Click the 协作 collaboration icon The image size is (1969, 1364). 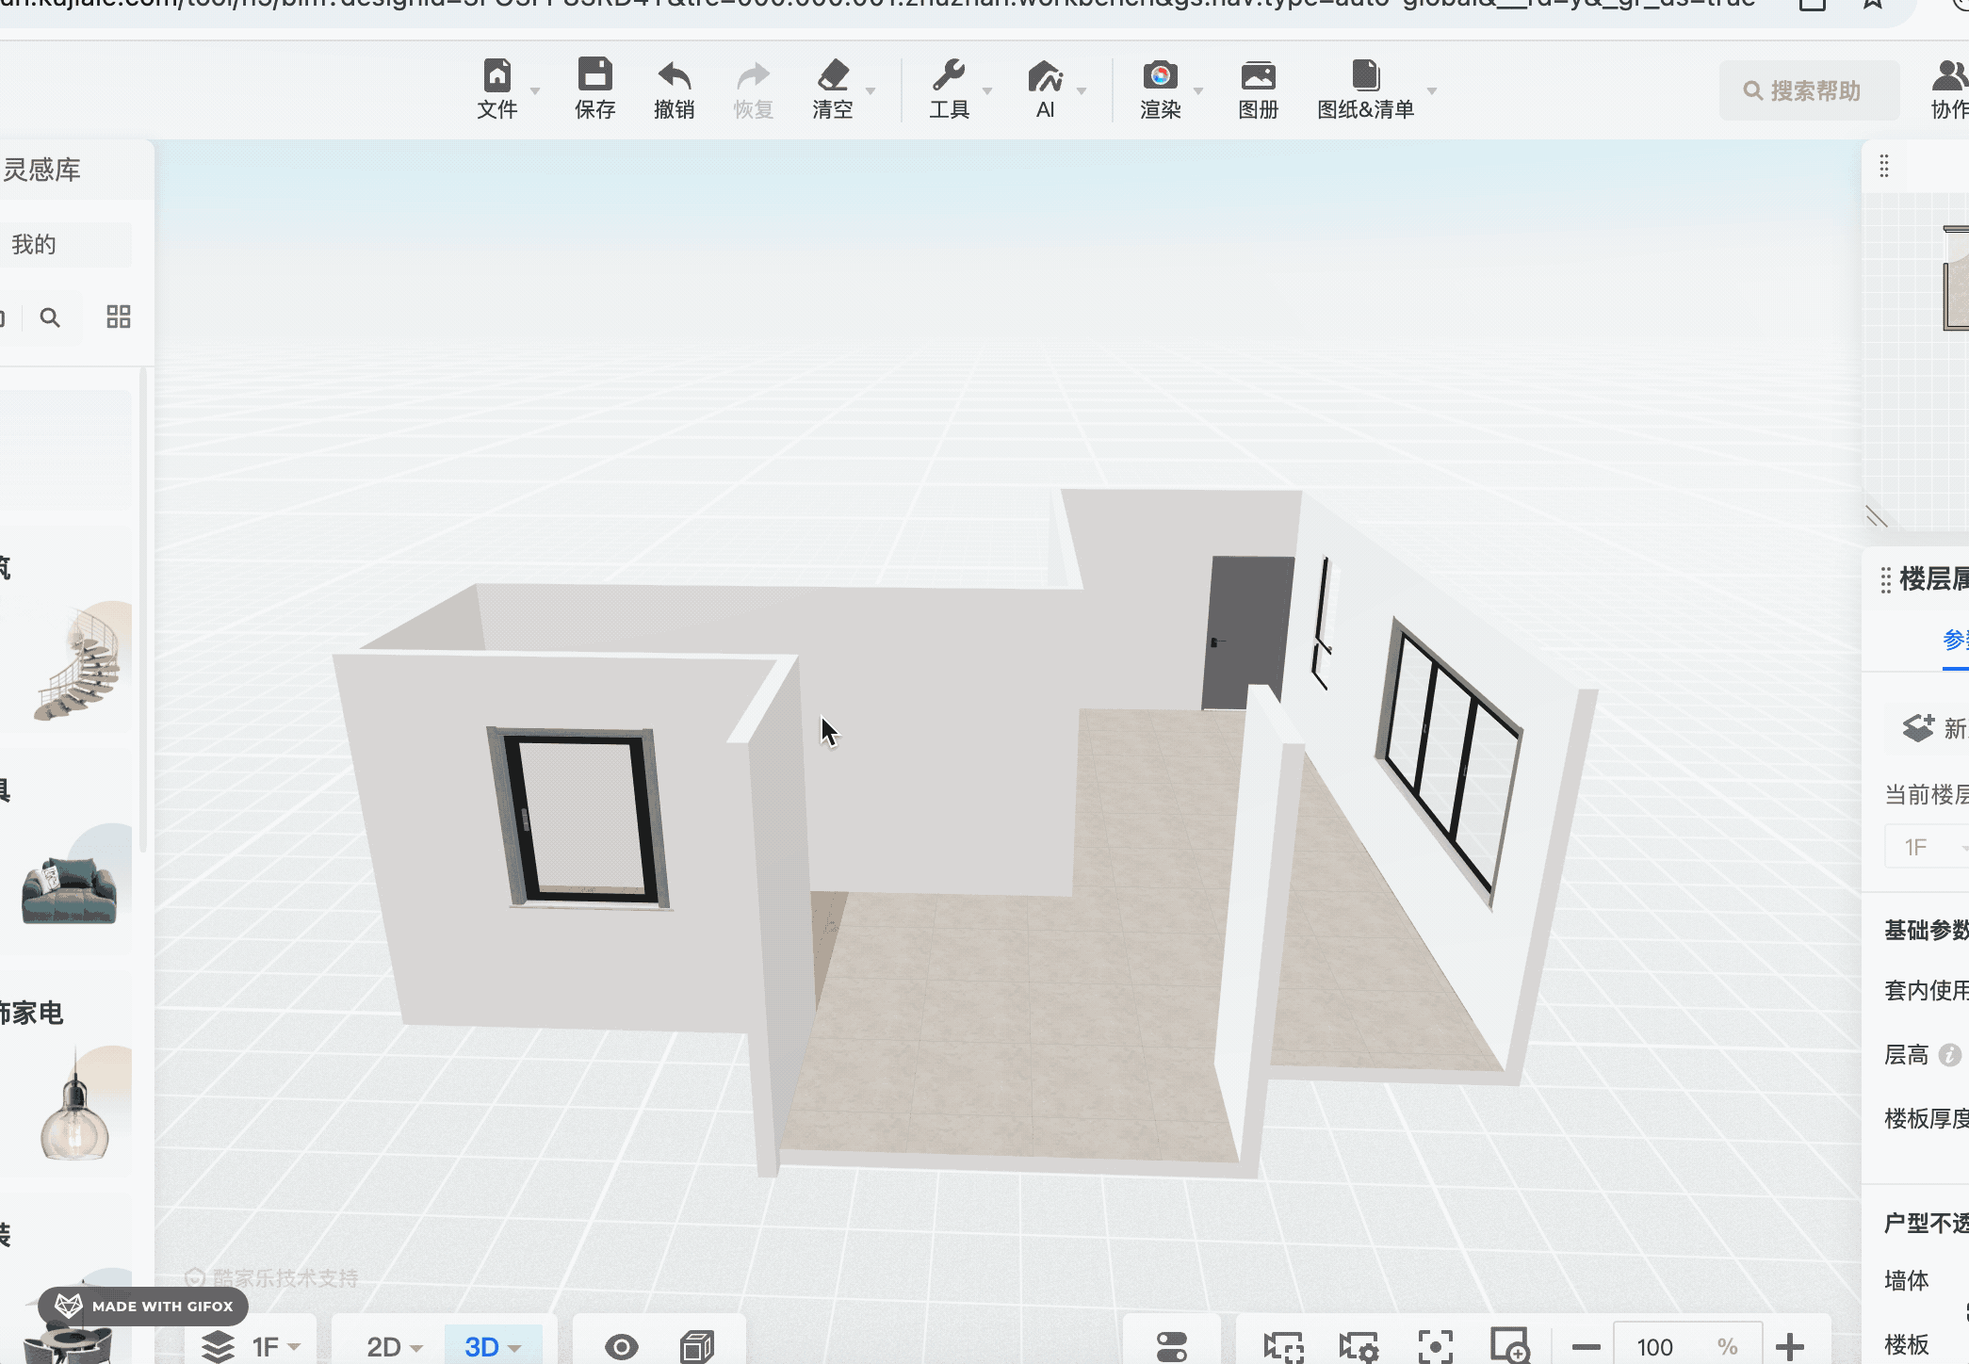[x=1950, y=75]
